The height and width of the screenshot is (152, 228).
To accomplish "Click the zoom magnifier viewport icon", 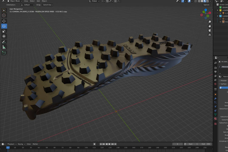I will pos(210,22).
